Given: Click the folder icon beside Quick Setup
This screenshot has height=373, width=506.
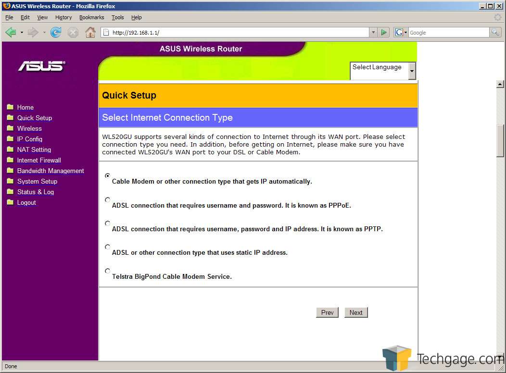Looking at the screenshot, I should [10, 117].
